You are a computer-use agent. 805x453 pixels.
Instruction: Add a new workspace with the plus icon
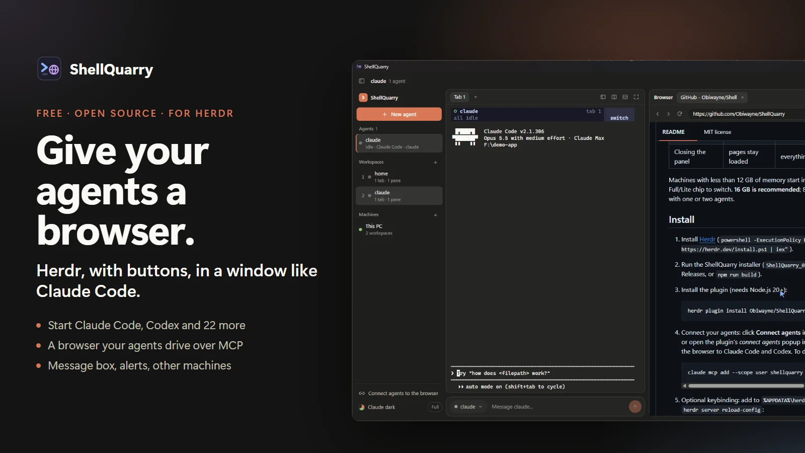click(435, 163)
